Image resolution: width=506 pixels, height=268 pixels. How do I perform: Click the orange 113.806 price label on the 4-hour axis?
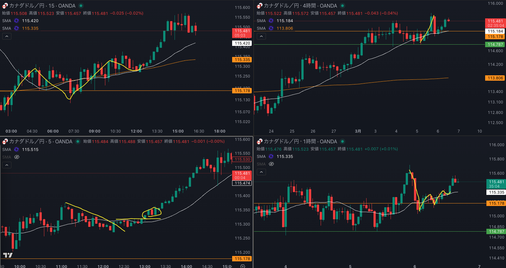495,78
